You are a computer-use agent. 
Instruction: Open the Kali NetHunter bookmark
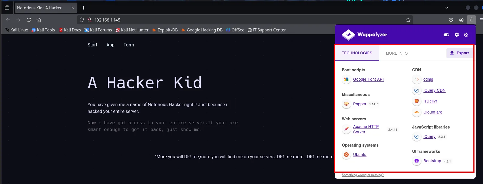[x=132, y=30]
